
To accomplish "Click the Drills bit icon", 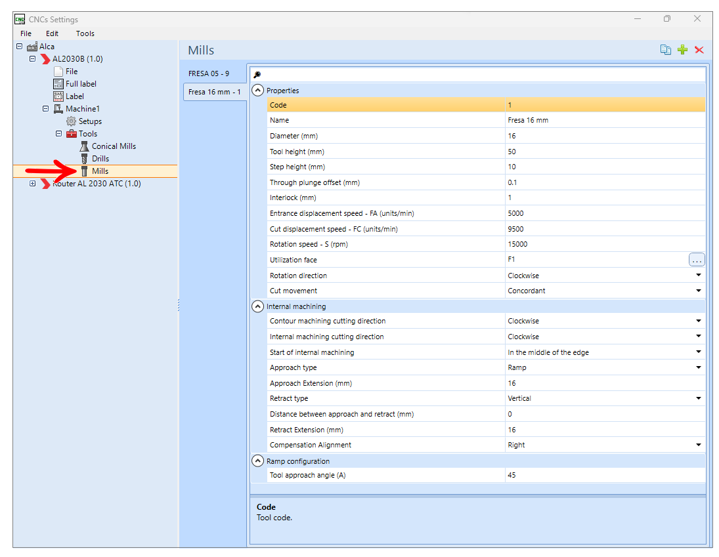I will pyautogui.click(x=84, y=159).
